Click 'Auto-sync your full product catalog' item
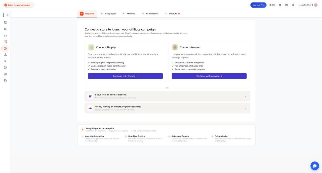322x173 pixels. click(107, 62)
